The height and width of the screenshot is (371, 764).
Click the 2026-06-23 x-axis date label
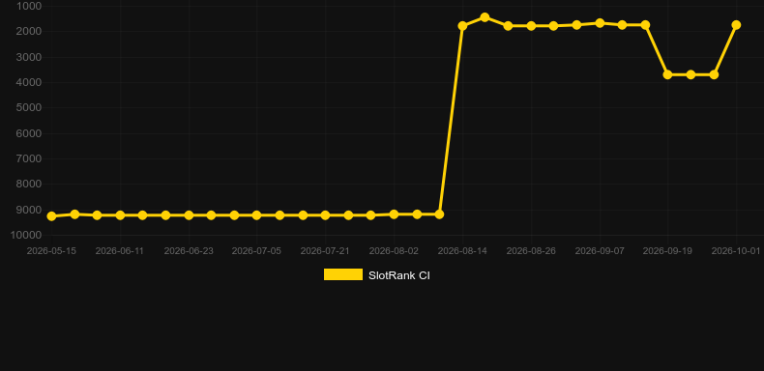[x=189, y=251]
